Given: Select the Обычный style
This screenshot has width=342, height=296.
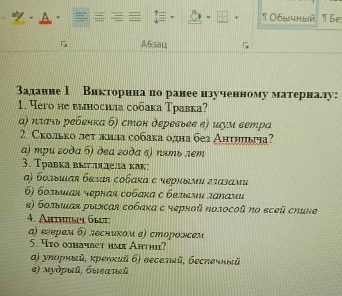Looking at the screenshot, I should 288,18.
